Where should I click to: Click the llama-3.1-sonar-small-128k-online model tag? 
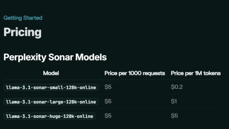tap(51, 87)
